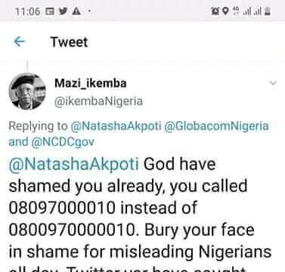Tap the first signal strength bars icon
This screenshot has height=272, width=285.
point(247,11)
